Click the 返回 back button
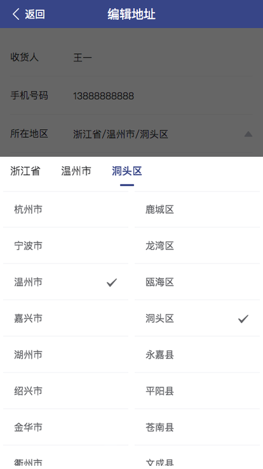The height and width of the screenshot is (469, 263). (x=29, y=14)
